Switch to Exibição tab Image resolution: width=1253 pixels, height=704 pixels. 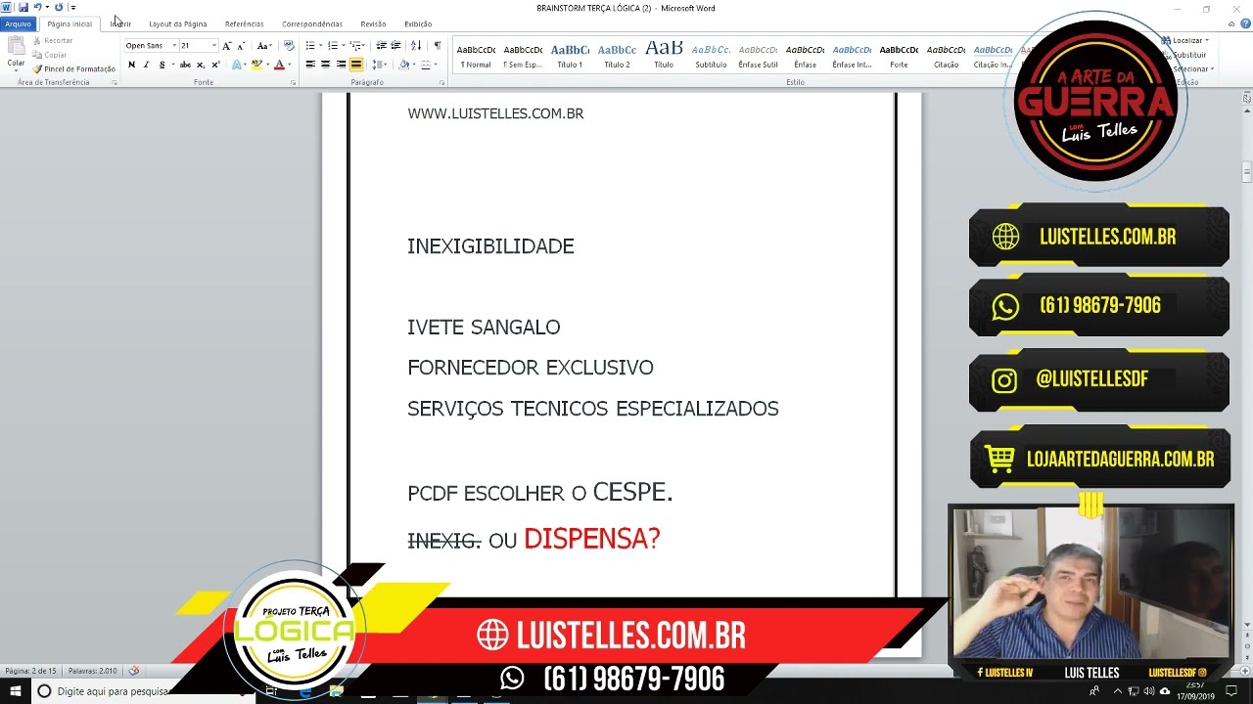click(x=418, y=23)
